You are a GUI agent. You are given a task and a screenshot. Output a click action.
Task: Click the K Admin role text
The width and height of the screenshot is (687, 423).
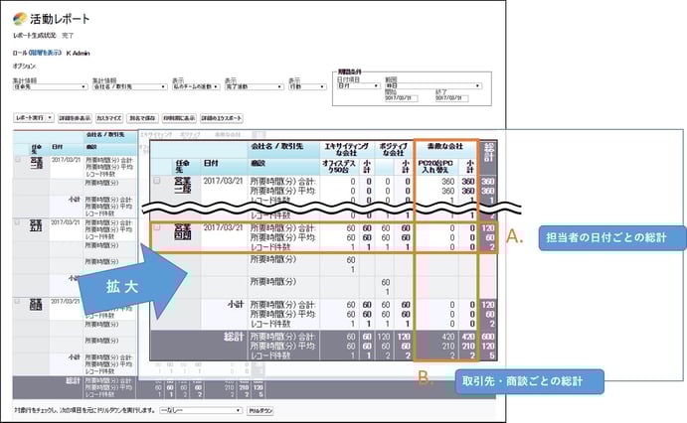(x=78, y=53)
